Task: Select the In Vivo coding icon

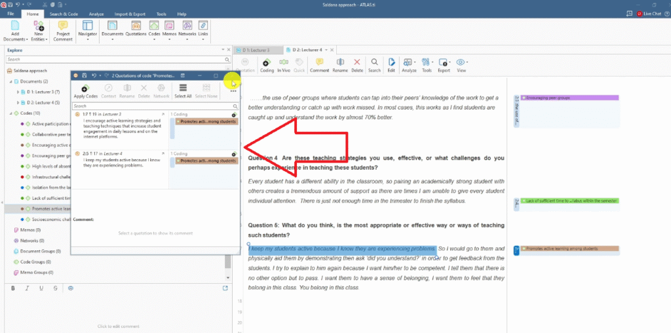Action: click(x=284, y=62)
